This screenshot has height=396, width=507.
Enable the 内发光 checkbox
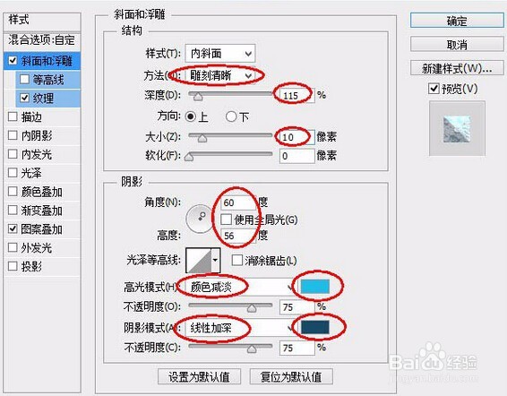(13, 154)
